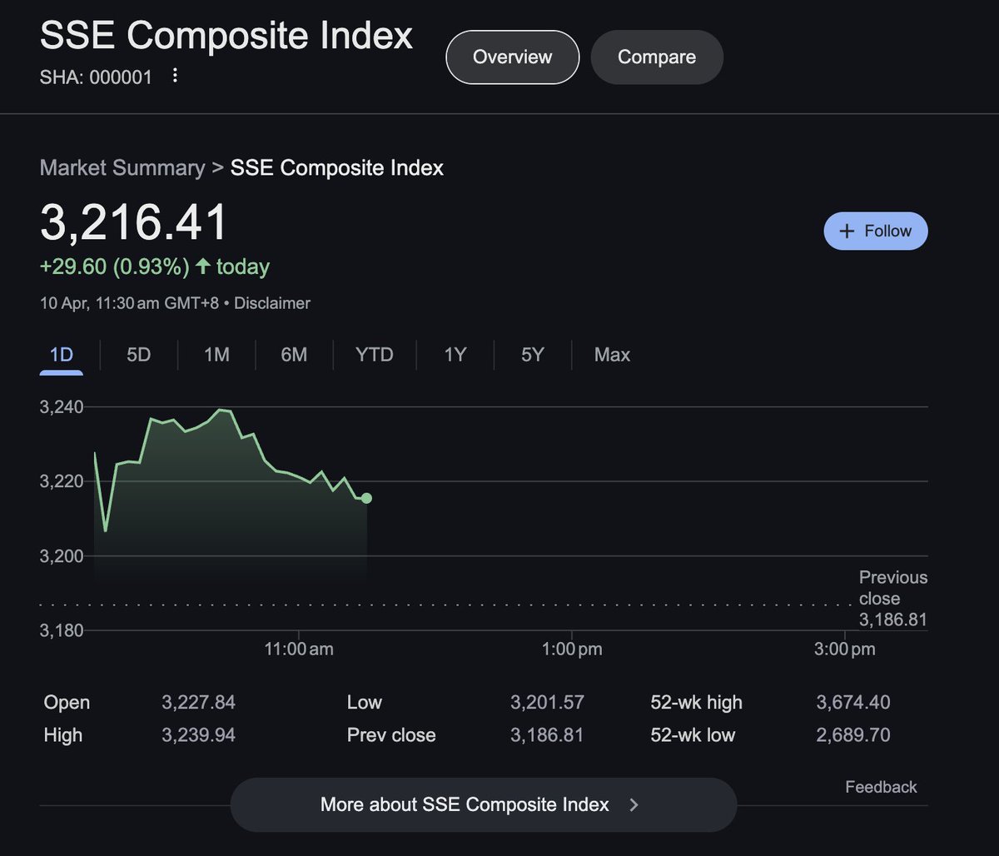This screenshot has width=999, height=856.
Task: Show the 5Y chart range
Action: [x=532, y=355]
